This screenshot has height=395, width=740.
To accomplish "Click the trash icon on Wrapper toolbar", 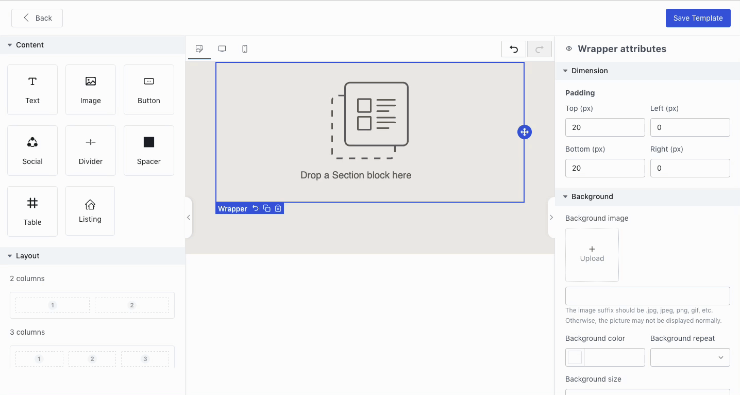I will [x=278, y=208].
